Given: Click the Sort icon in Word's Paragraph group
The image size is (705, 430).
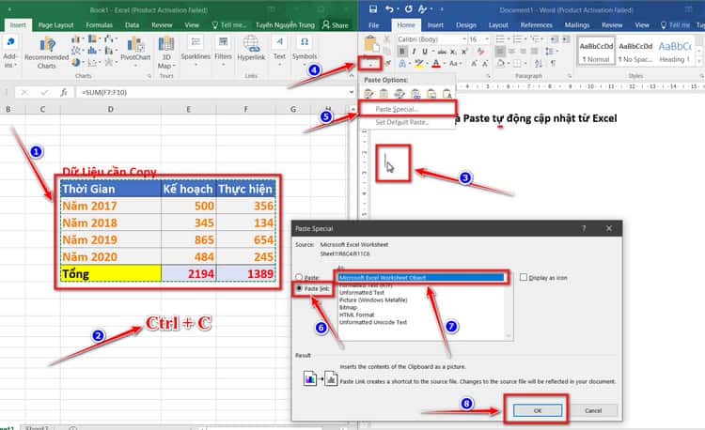Looking at the screenshot, I should pos(539,63).
